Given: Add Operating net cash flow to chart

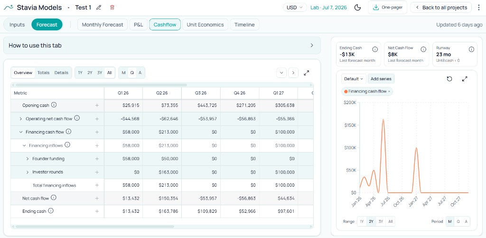Looking at the screenshot, I should (97, 119).
